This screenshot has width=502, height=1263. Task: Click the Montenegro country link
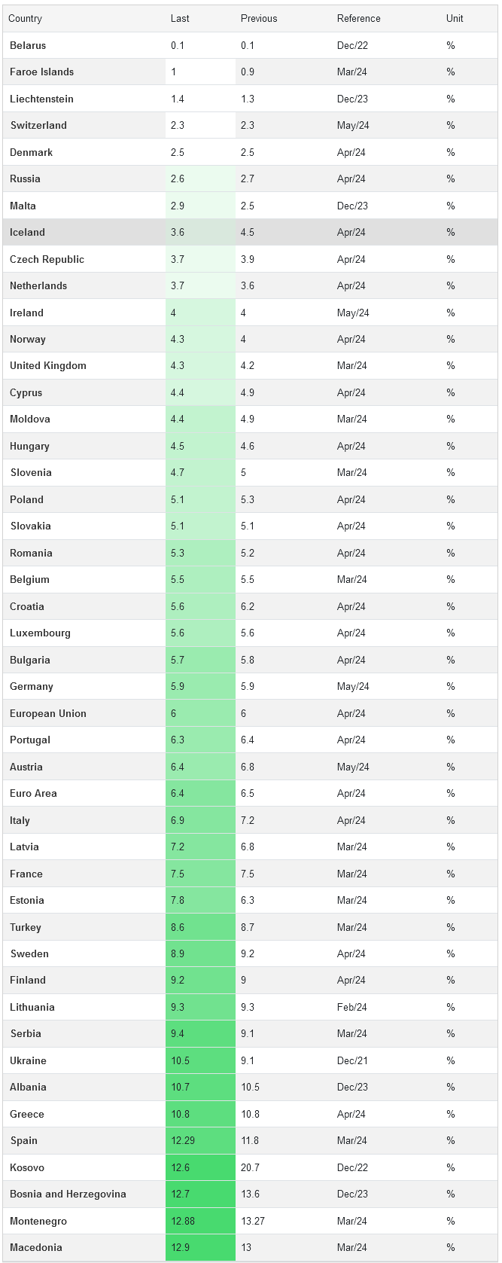(38, 1222)
